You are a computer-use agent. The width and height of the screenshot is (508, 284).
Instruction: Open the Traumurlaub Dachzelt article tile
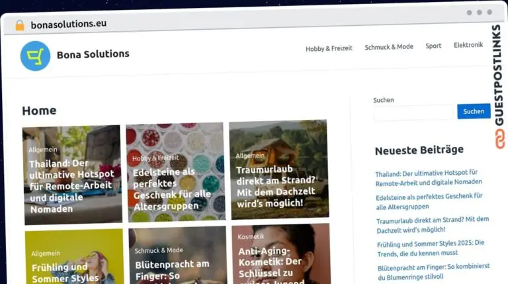pos(278,169)
